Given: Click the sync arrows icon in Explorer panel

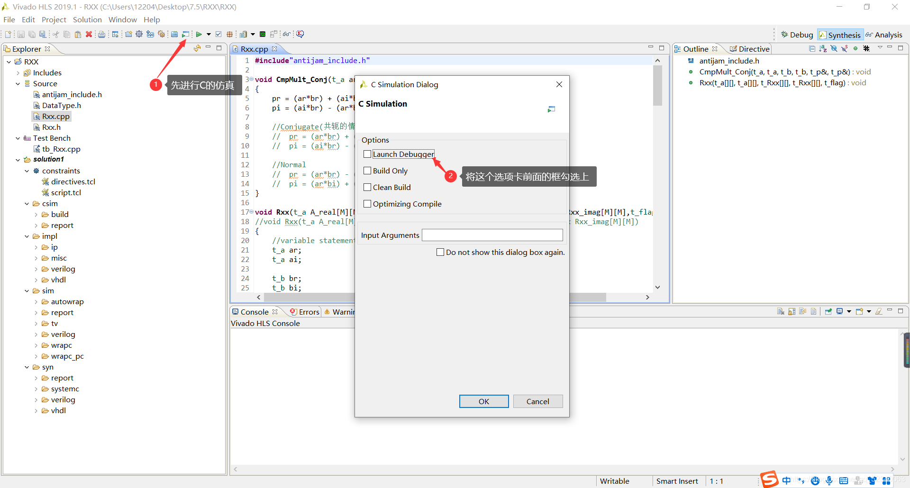Looking at the screenshot, I should [x=197, y=48].
